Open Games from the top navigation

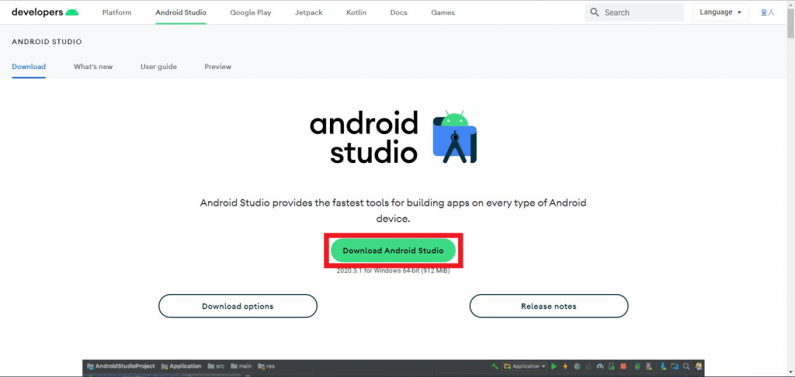[443, 12]
